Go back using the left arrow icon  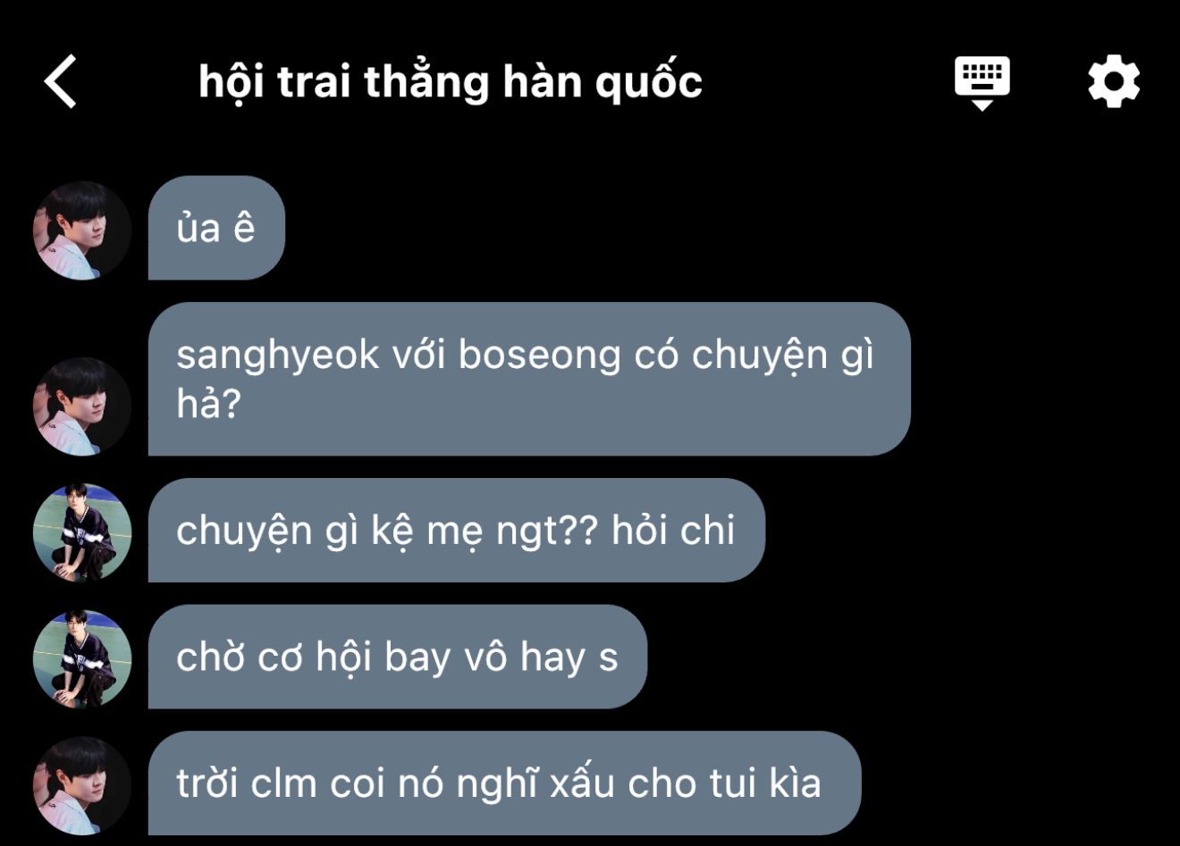coord(60,81)
